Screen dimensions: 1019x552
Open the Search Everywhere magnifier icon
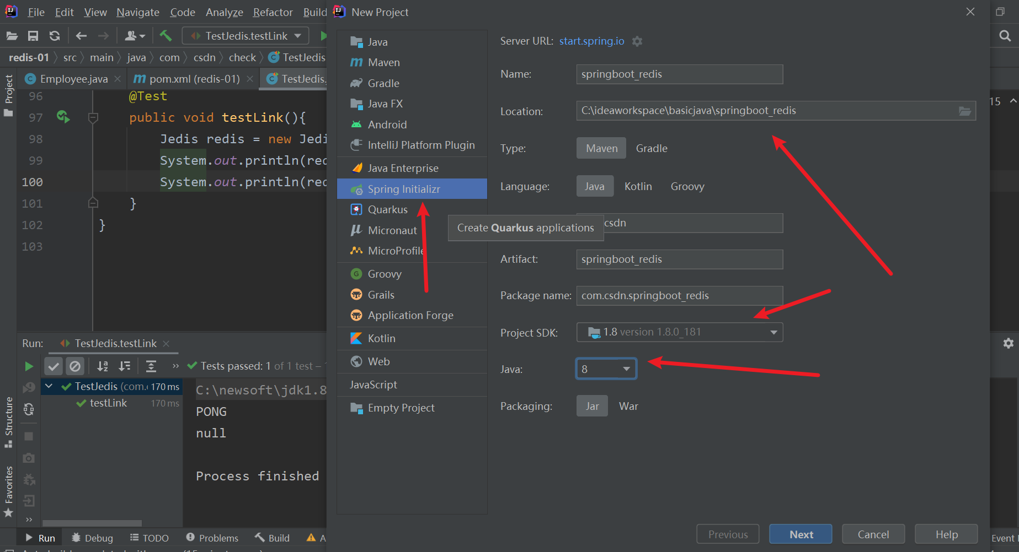[x=1005, y=36]
